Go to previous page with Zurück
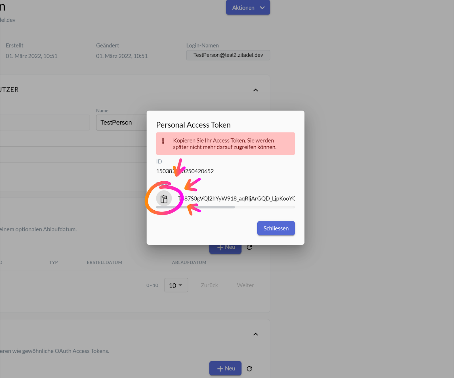454x378 pixels. coord(209,285)
